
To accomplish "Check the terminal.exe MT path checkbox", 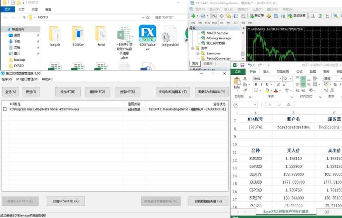I will [x=5, y=109].
